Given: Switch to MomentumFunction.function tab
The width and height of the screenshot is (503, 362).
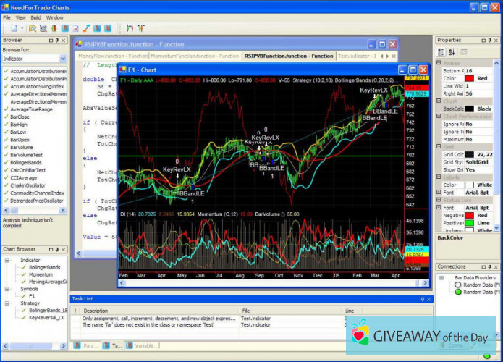Looking at the screenshot, I should (x=196, y=56).
